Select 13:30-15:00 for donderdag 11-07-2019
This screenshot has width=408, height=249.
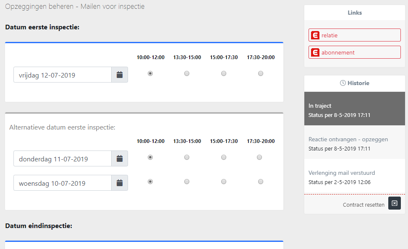pyautogui.click(x=187, y=157)
